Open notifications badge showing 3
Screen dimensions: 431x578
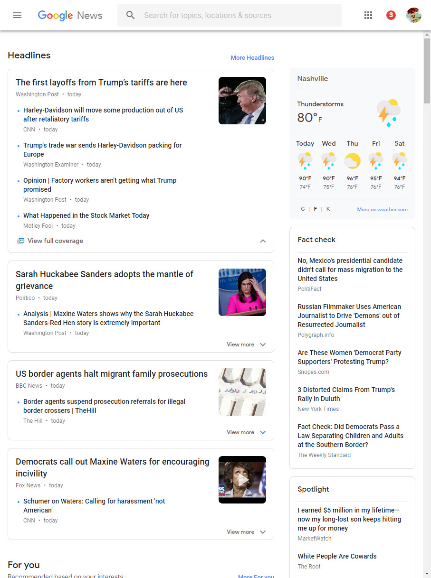click(x=391, y=15)
